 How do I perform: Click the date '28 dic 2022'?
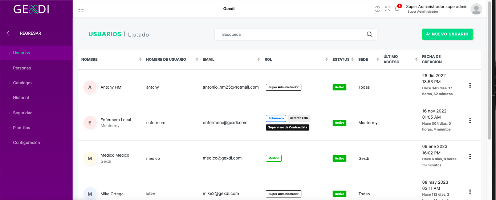[434, 76]
